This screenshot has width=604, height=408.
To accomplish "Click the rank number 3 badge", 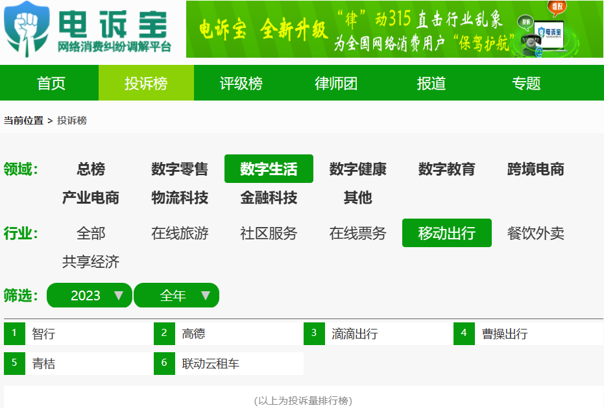I will pos(314,333).
